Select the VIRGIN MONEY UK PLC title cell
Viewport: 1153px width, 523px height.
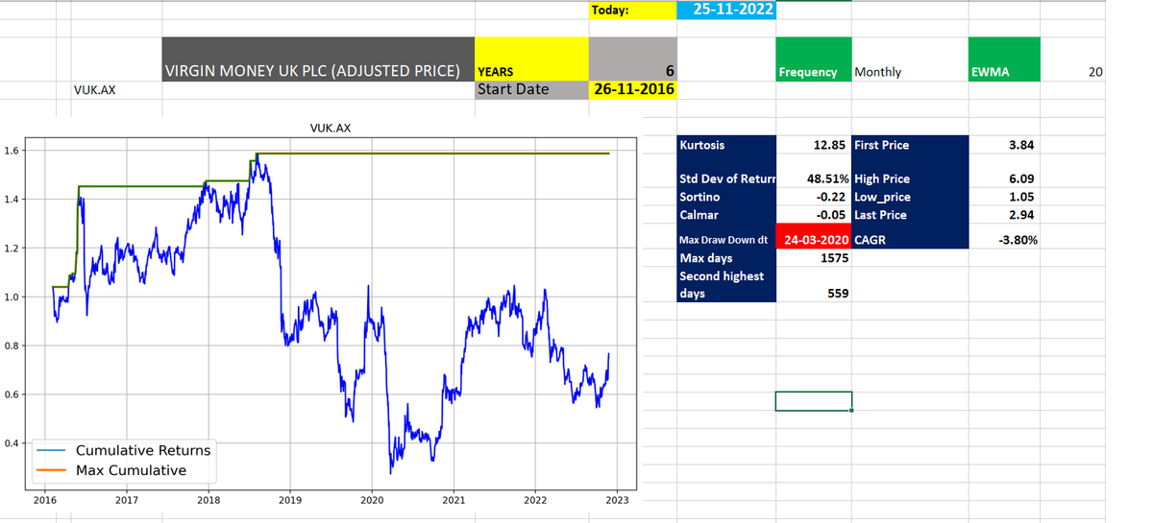pyautogui.click(x=318, y=59)
